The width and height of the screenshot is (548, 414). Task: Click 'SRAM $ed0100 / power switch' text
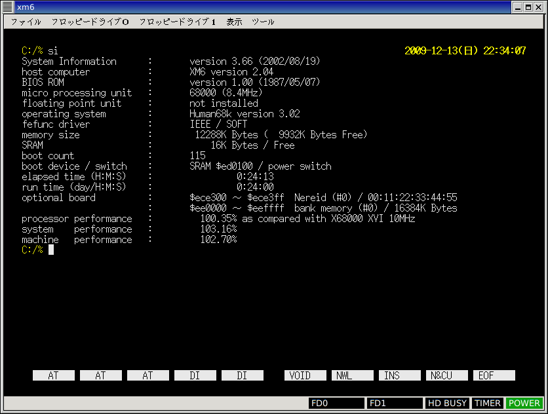tap(260, 166)
